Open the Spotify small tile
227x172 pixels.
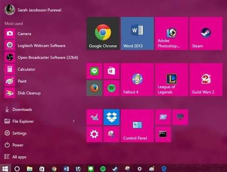coord(112,88)
